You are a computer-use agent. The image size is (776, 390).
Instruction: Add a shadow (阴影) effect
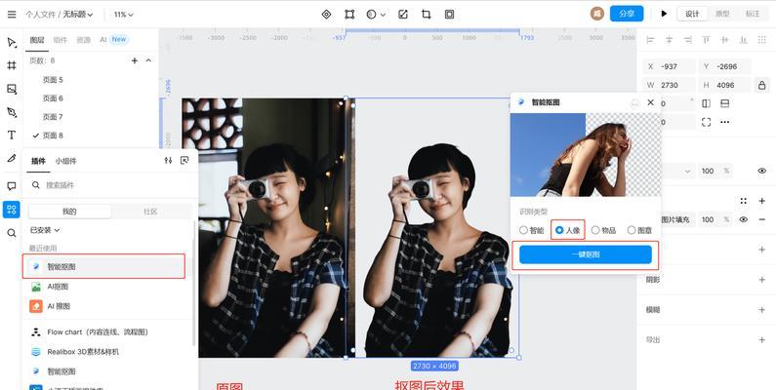(x=762, y=280)
